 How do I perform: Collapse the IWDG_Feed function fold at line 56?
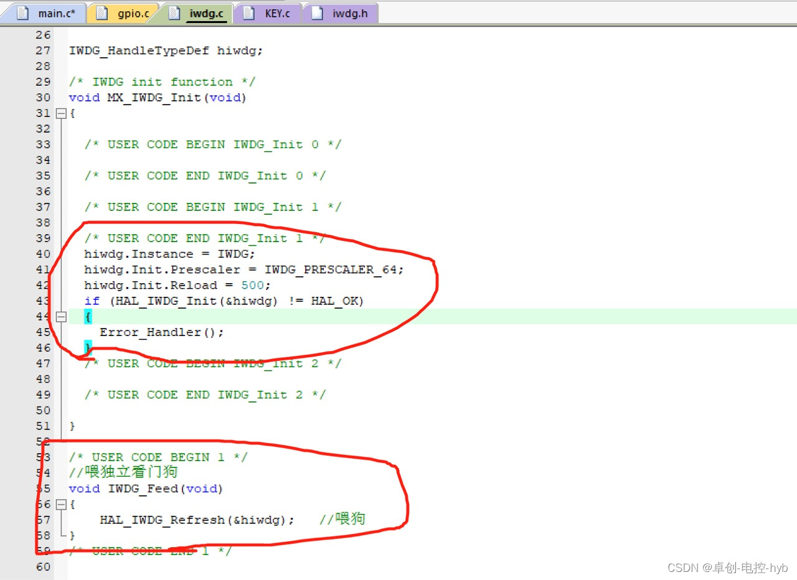tap(61, 504)
